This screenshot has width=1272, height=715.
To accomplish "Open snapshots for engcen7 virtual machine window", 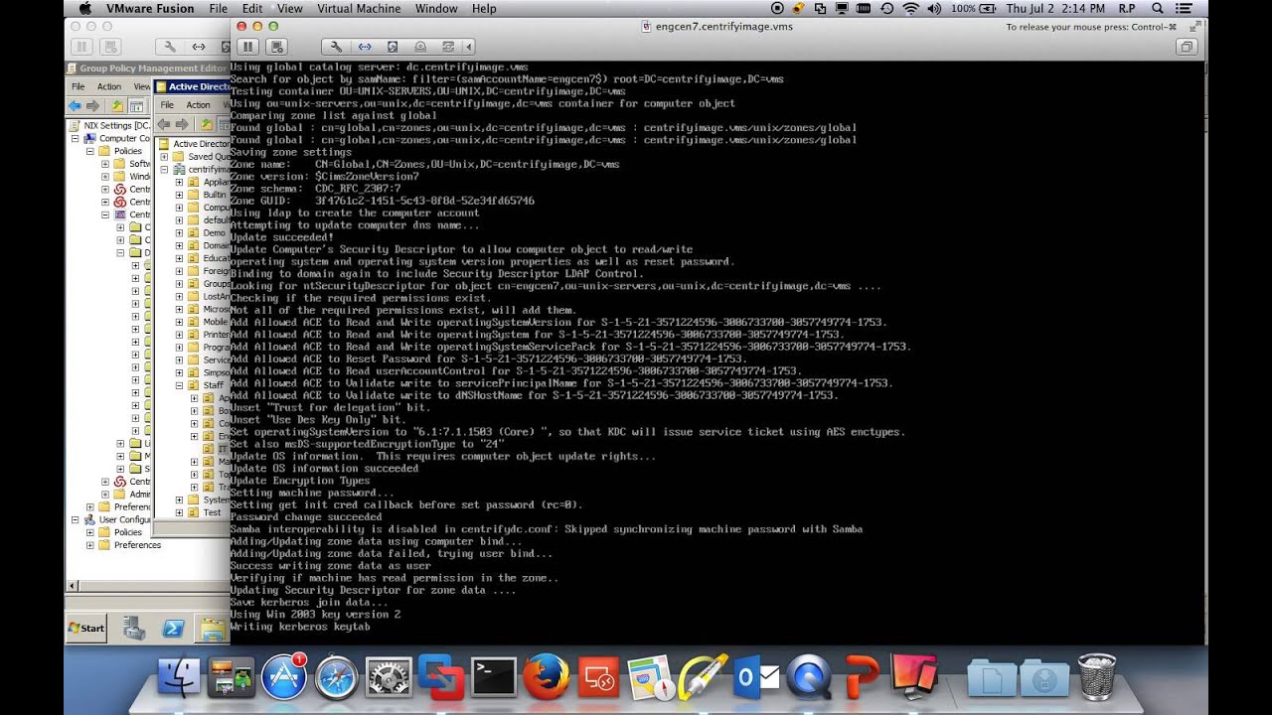I will 277,47.
